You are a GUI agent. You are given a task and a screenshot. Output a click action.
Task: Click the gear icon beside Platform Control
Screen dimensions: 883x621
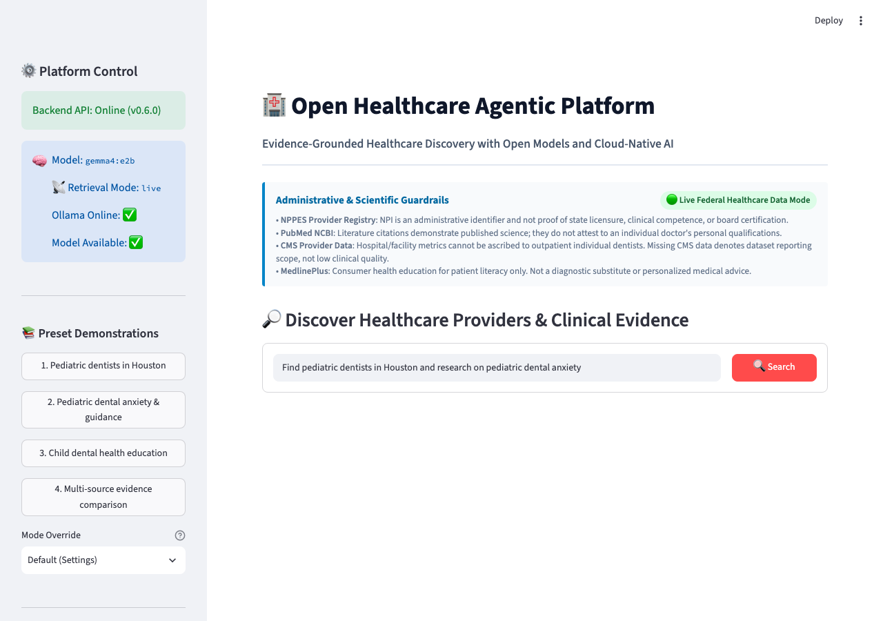(28, 71)
